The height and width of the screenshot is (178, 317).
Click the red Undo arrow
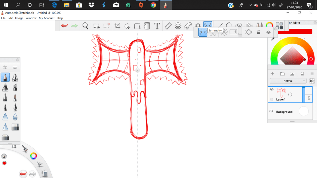click(x=64, y=26)
